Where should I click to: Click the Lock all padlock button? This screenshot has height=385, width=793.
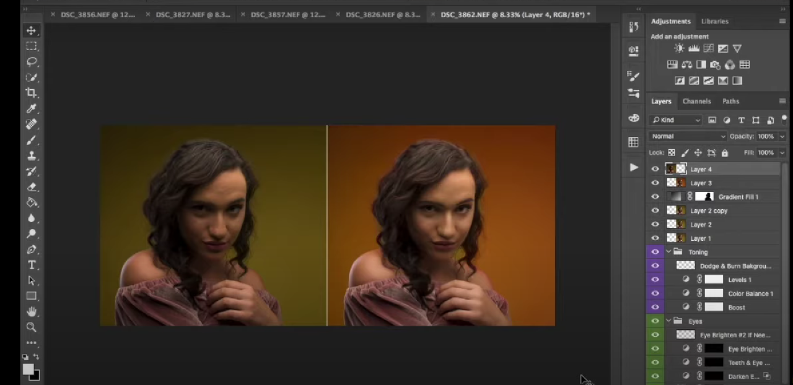pyautogui.click(x=724, y=152)
